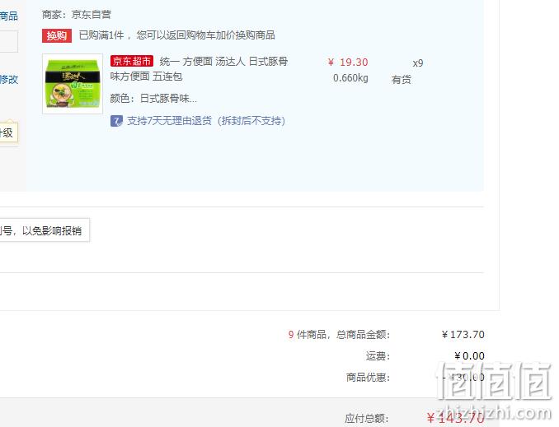Click the 商品优惠 discount label
The height and width of the screenshot is (427, 559).
(x=369, y=377)
